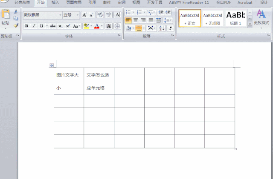This screenshot has height=179, width=273.
Task: Select the Format Painter brush
Action: [16, 26]
